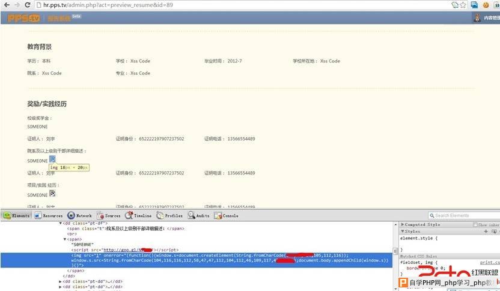Image resolution: width=500 pixels, height=291 pixels.
Task: Expand the first collapsed dd pt-dd node
Action: [61, 281]
